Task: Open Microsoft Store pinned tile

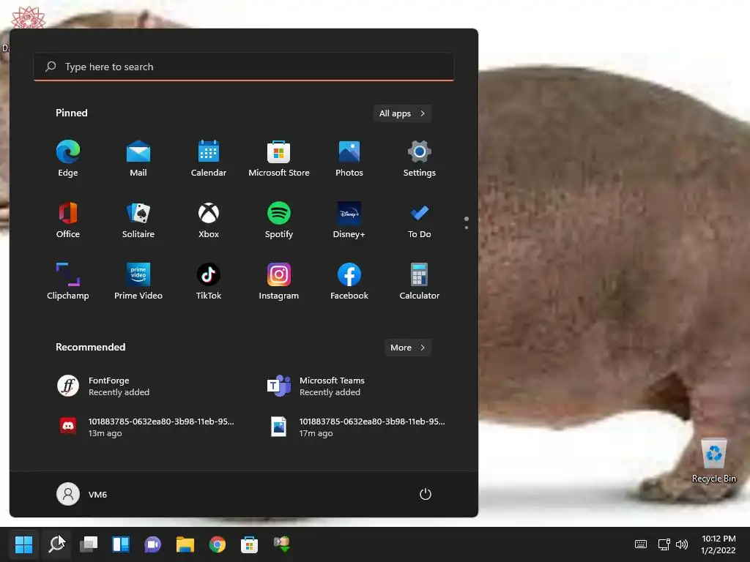Action: coord(279,159)
